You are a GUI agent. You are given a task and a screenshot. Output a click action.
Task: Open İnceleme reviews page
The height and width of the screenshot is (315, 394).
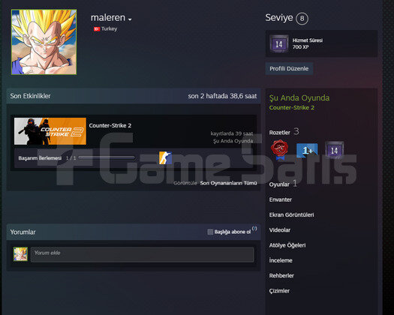pyautogui.click(x=281, y=260)
